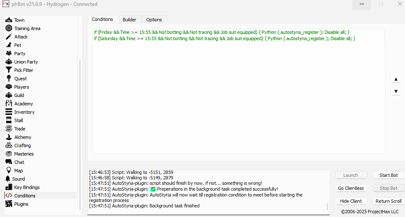Open the Plugins icon in sidebar
This screenshot has height=217, width=405.
point(8,204)
